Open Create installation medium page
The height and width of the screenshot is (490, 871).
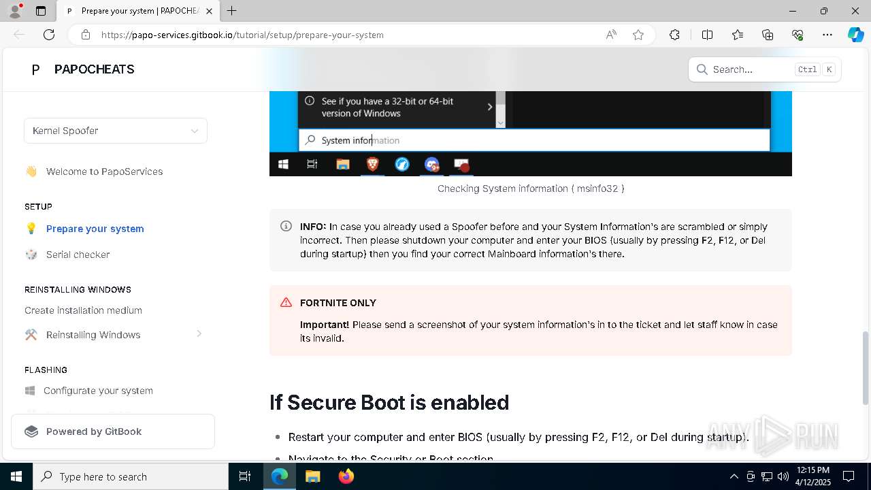click(x=83, y=310)
